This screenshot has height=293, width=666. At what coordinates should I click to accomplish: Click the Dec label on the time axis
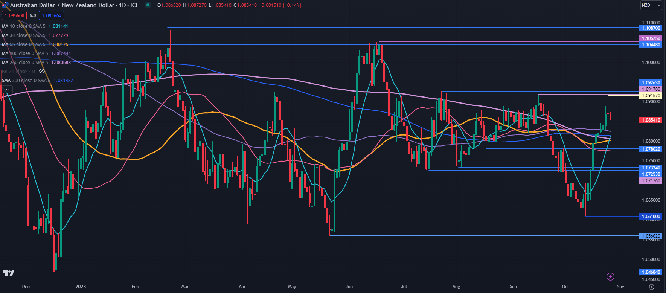click(x=26, y=287)
